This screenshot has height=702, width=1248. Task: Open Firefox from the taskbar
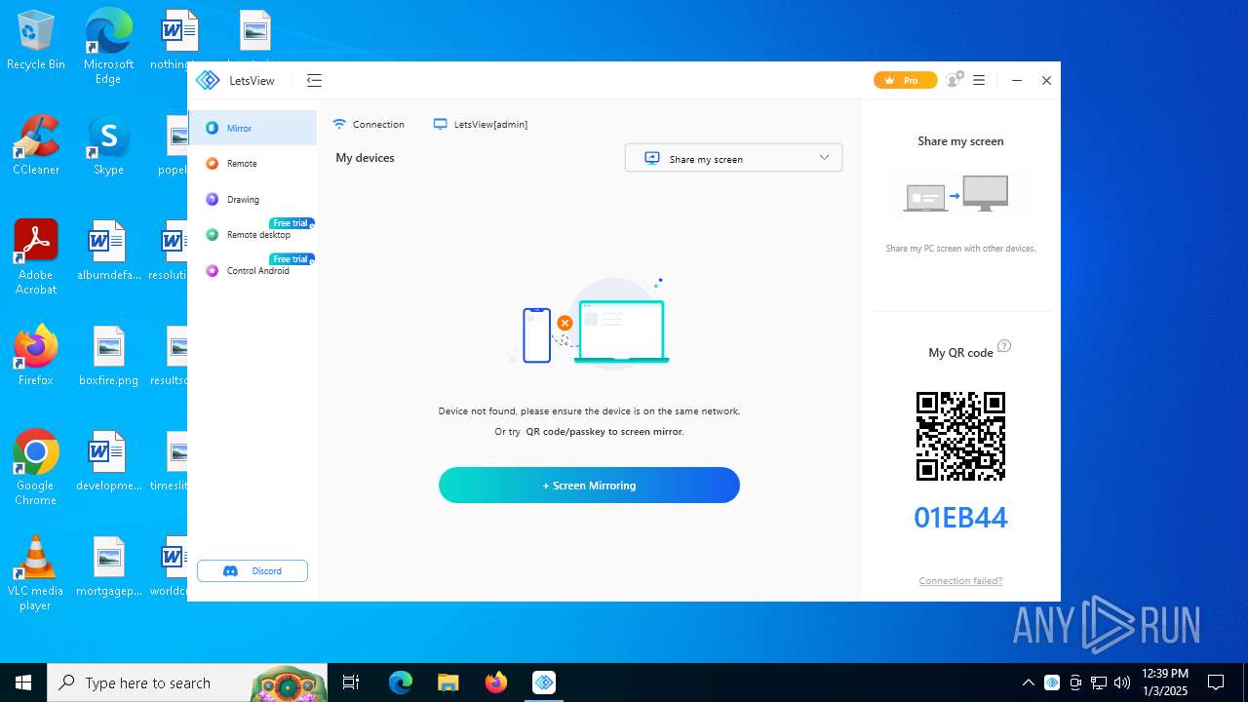point(496,682)
